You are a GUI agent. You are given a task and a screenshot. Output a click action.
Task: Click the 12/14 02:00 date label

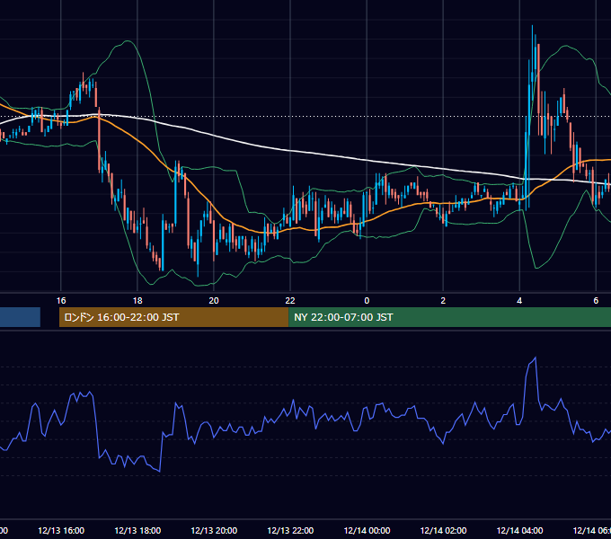[443, 530]
